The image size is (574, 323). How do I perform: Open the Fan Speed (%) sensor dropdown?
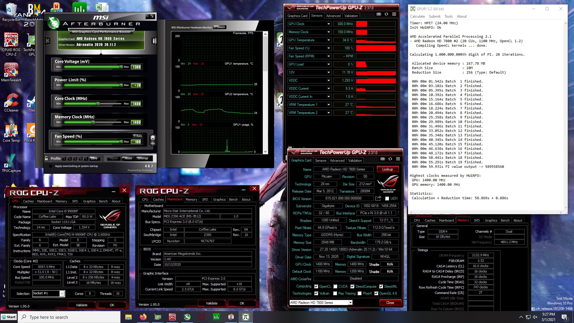click(x=329, y=48)
